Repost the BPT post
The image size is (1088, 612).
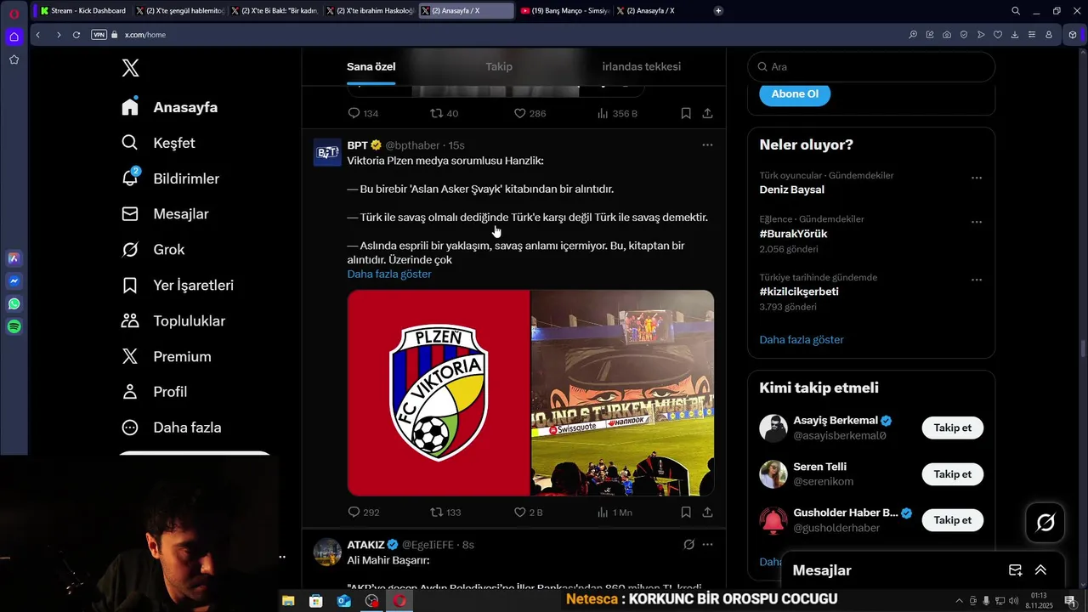click(x=437, y=513)
